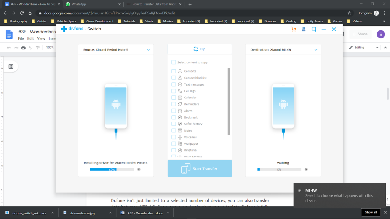Image resolution: width=390 pixels, height=219 pixels.
Task: Click the Docs paint format icon
Action: [38, 48]
